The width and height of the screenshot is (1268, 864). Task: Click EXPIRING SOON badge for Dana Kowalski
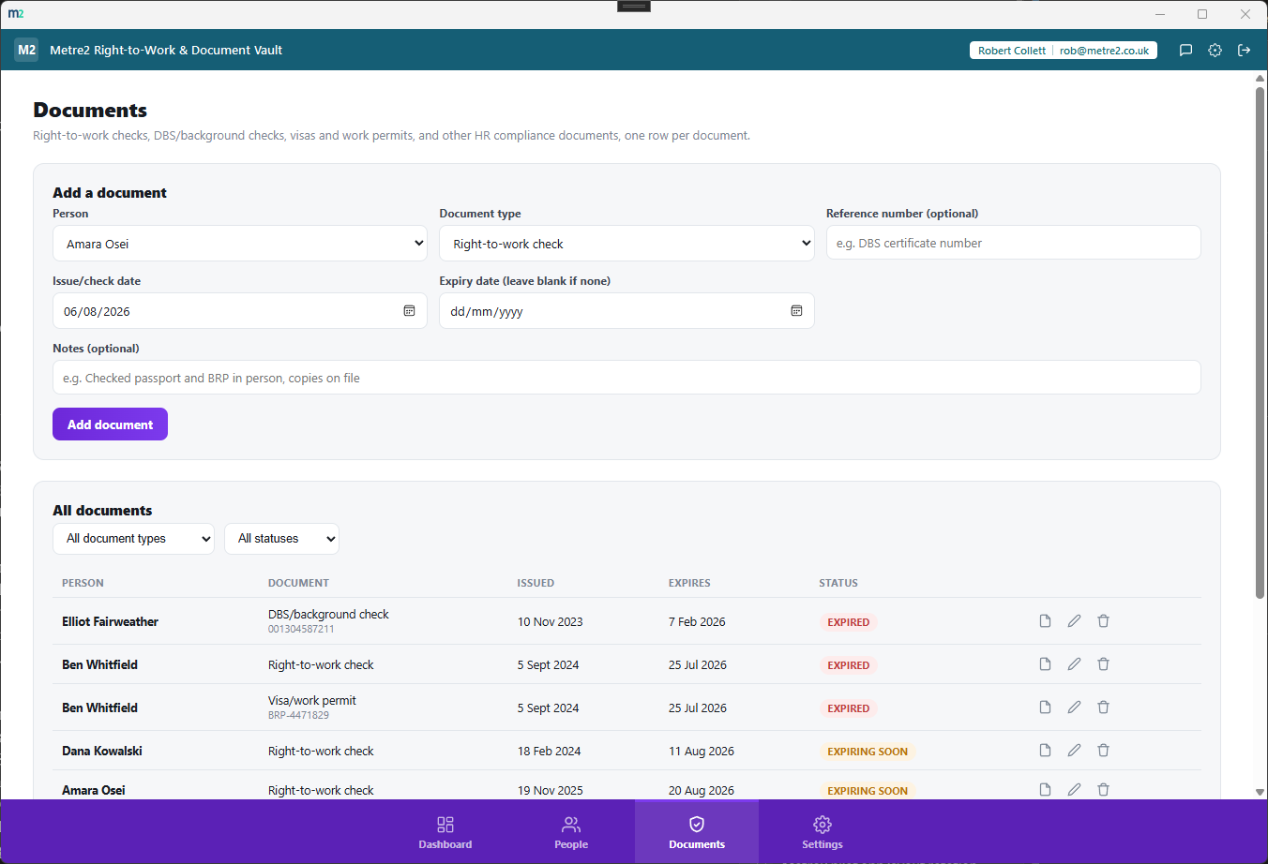pos(868,752)
